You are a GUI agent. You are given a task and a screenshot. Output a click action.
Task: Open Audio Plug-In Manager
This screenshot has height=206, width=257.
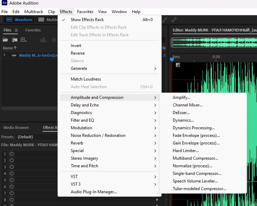click(94, 192)
